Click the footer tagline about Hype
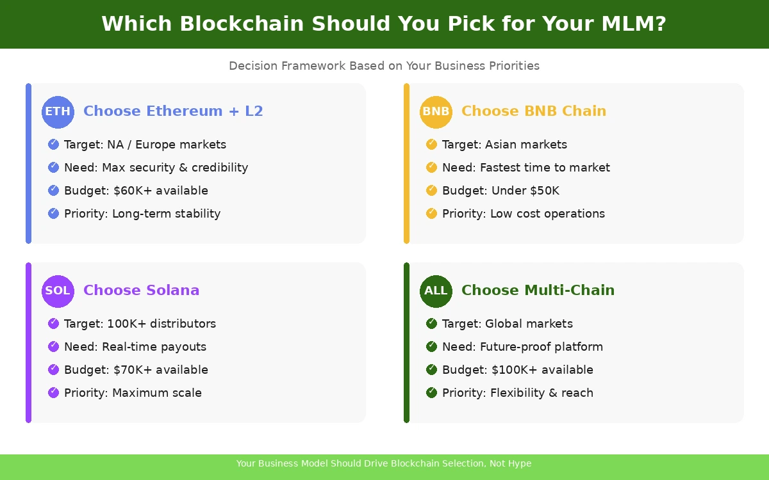This screenshot has width=769, height=480. coord(384,464)
